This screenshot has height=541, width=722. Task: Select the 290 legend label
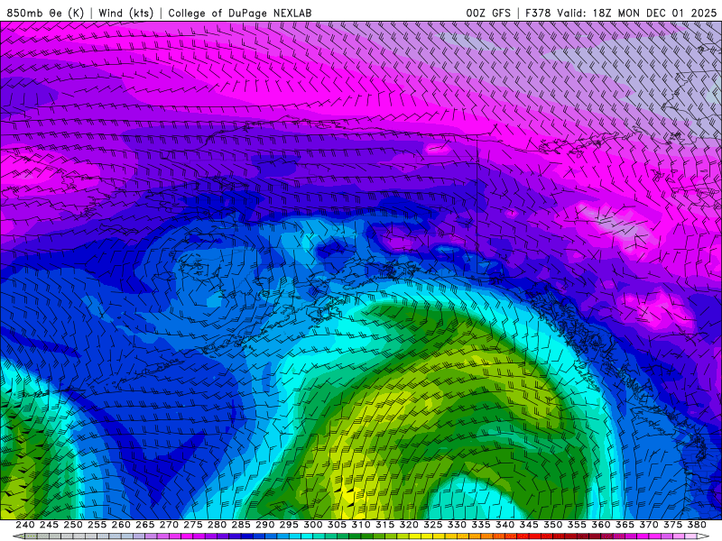pyautogui.click(x=264, y=525)
